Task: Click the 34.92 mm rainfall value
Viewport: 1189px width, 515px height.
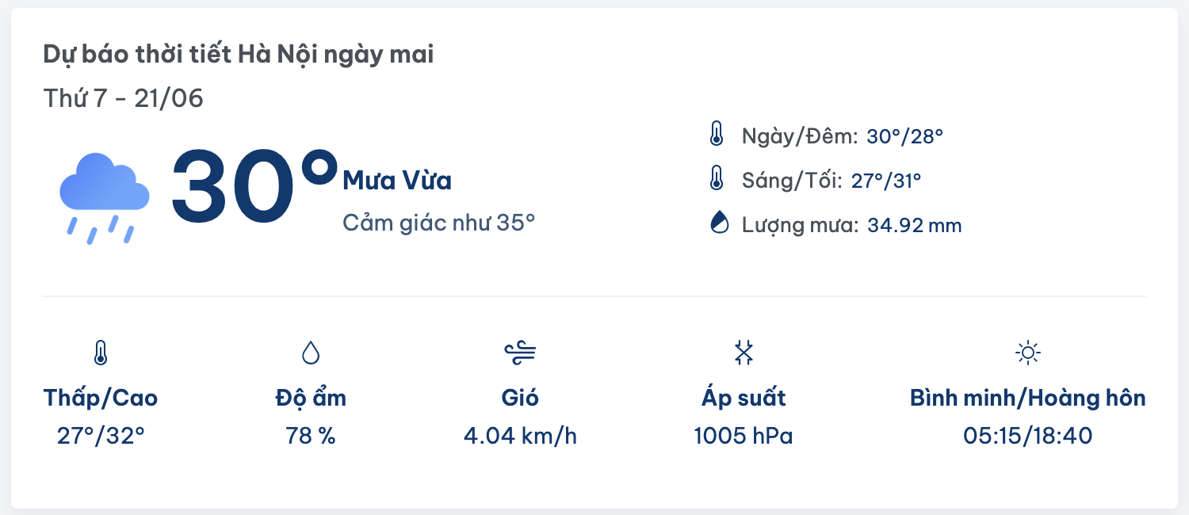Action: pyautogui.click(x=915, y=226)
